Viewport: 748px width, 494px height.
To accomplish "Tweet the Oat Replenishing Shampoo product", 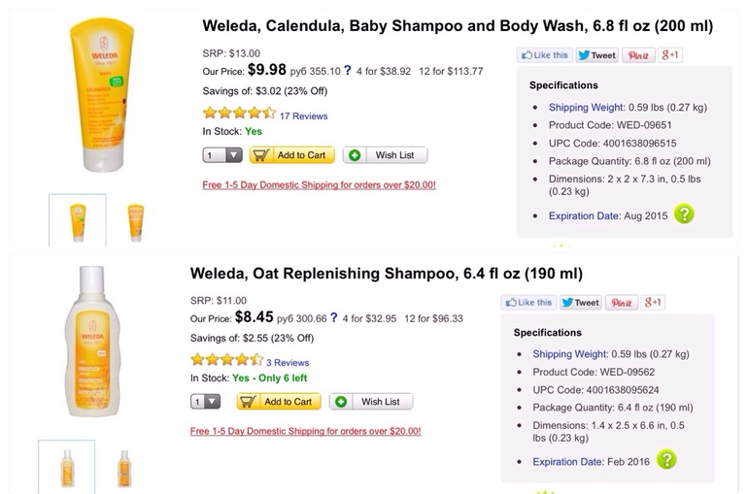I will click(x=580, y=302).
